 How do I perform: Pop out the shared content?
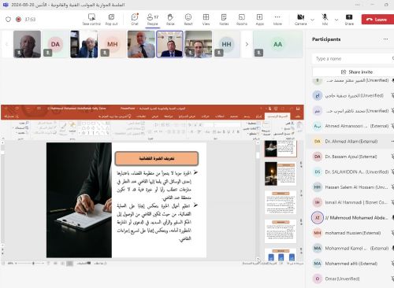[x=111, y=20]
